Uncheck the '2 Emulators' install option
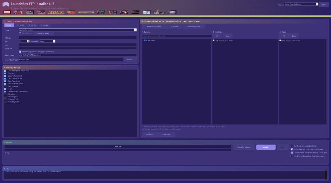331x183 pixels. pyautogui.click(x=5, y=73)
